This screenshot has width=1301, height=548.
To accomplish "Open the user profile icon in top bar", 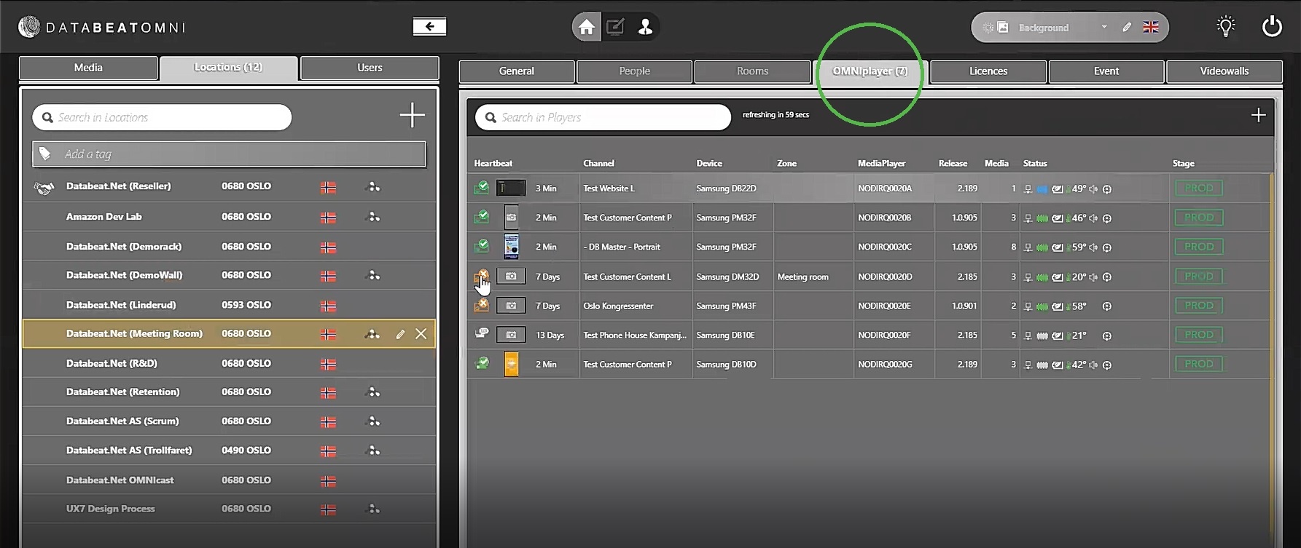I will pyautogui.click(x=645, y=27).
